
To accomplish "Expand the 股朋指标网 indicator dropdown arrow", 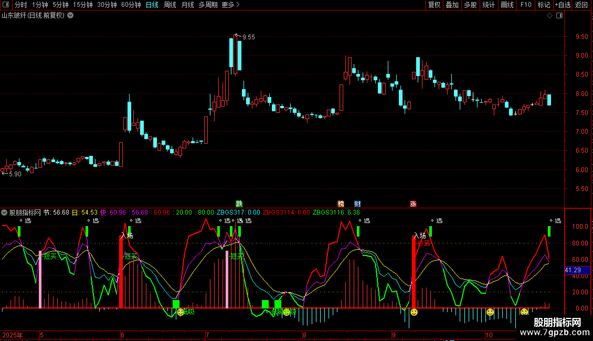I will pos(5,212).
